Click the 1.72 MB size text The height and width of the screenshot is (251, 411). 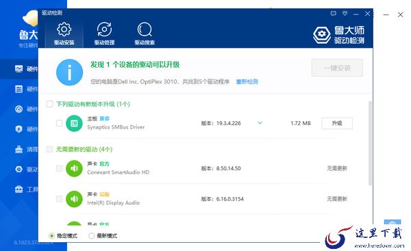301,123
